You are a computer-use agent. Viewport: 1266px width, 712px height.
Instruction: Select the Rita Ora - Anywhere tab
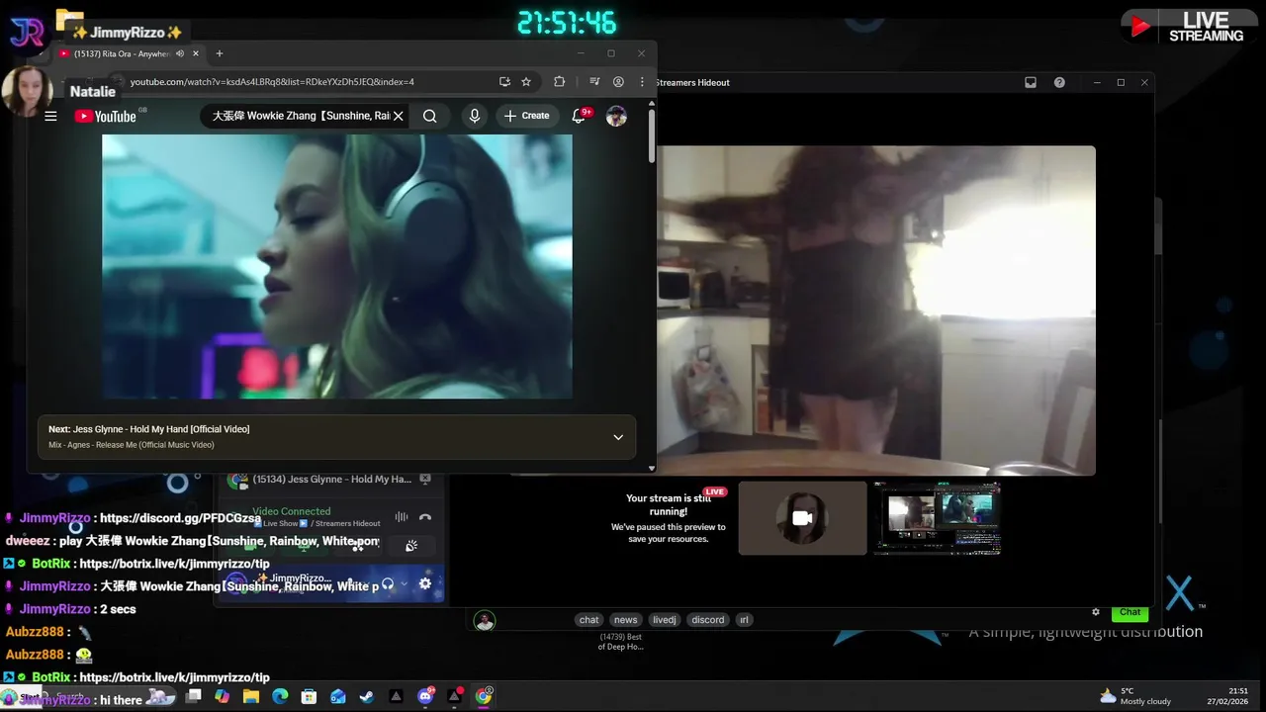click(x=129, y=53)
